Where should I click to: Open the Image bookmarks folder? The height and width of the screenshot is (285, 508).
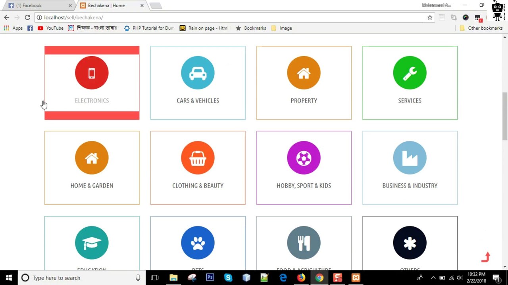[x=282, y=28]
